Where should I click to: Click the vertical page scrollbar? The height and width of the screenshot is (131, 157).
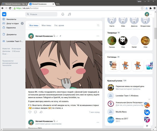[x=155, y=33]
